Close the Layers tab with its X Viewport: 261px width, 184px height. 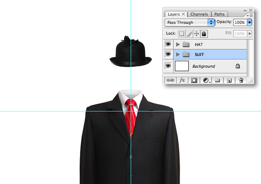183,14
